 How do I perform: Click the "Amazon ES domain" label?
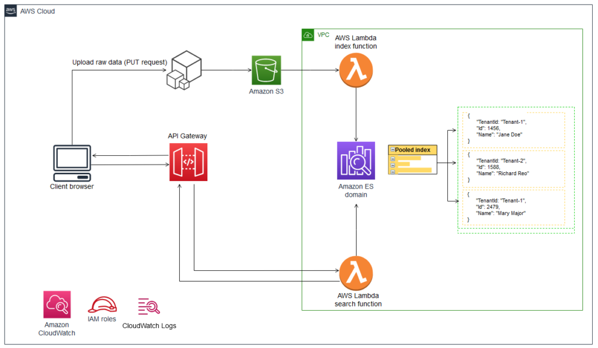click(x=356, y=190)
